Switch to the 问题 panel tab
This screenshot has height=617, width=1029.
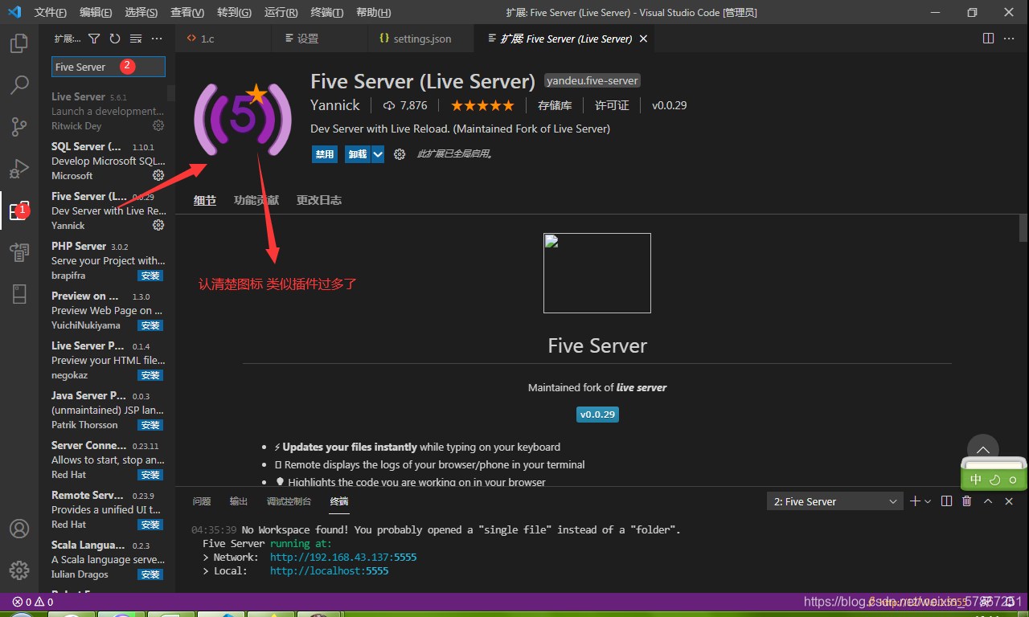[x=202, y=501]
